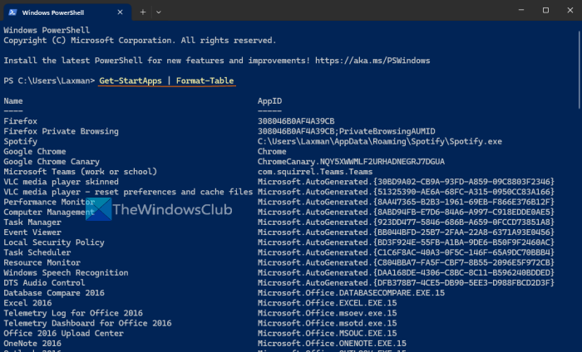Click the Firefox Private Browsing row

(60, 131)
